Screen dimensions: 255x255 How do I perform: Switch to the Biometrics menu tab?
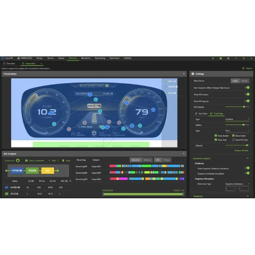[x=86, y=58]
